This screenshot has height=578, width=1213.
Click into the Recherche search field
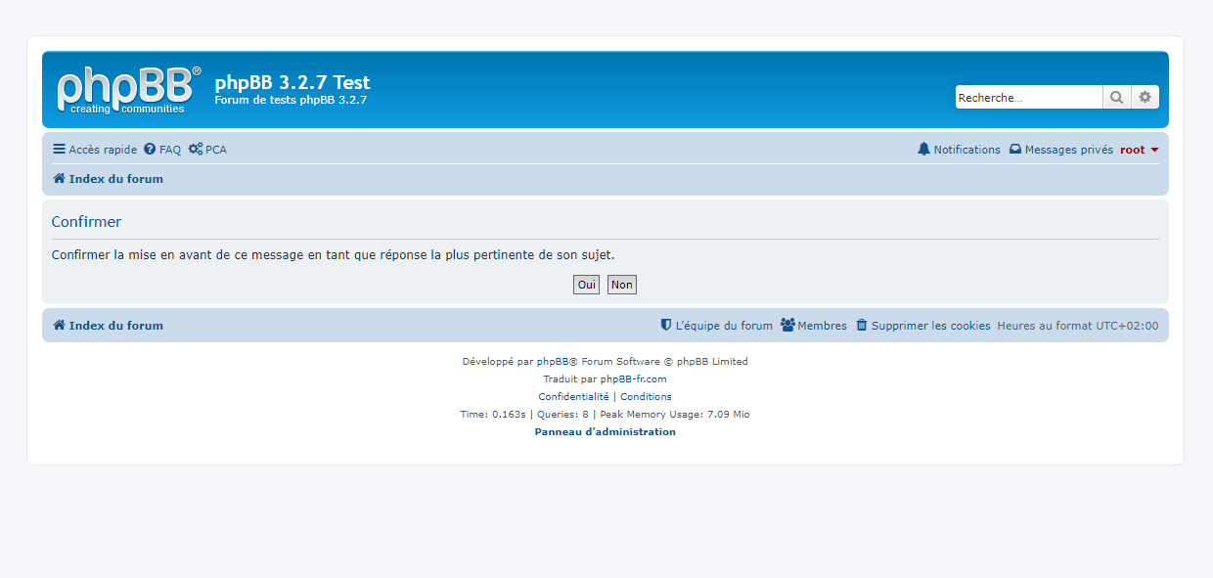[1028, 98]
